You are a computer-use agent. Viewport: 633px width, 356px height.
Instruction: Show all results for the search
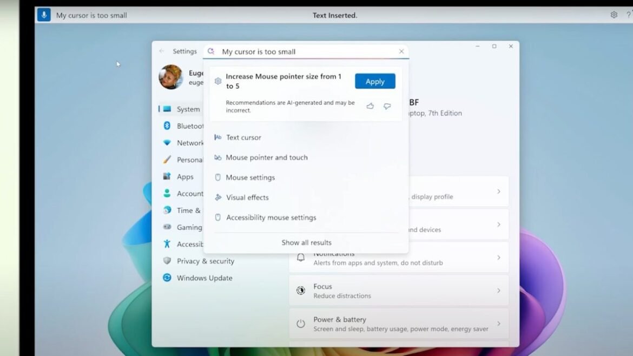pyautogui.click(x=306, y=243)
